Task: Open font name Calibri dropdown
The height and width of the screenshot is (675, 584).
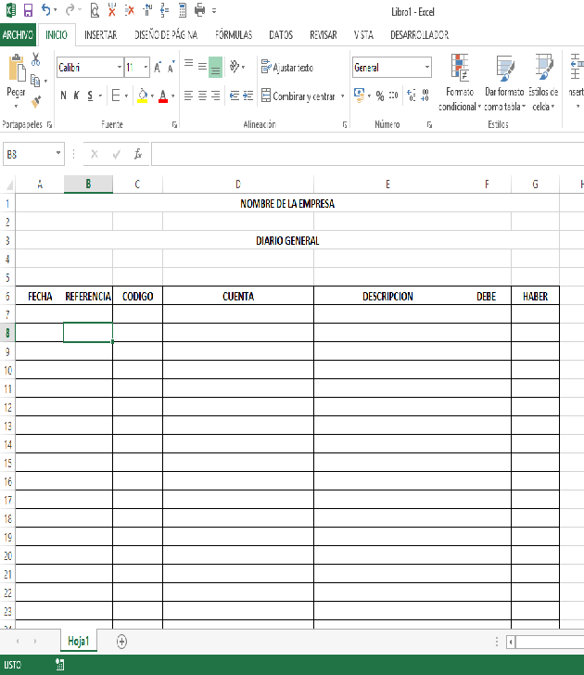Action: [x=120, y=67]
